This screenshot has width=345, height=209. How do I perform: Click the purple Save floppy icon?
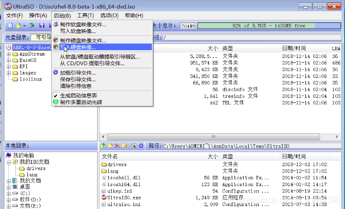(42, 26)
